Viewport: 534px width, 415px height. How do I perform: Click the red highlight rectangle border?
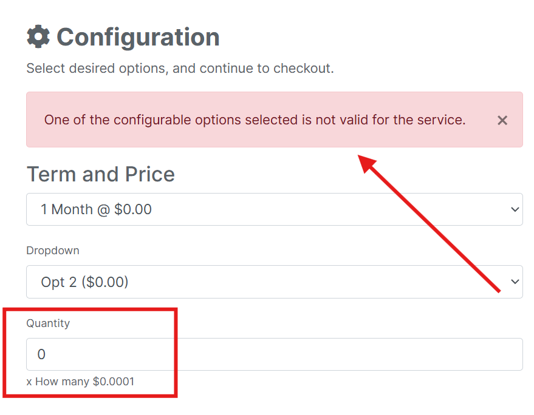tap(176, 352)
